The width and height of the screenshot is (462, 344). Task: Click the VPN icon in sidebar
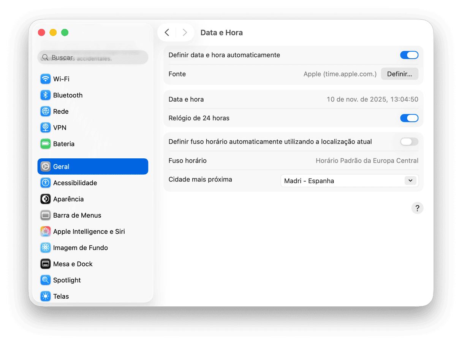[46, 127]
